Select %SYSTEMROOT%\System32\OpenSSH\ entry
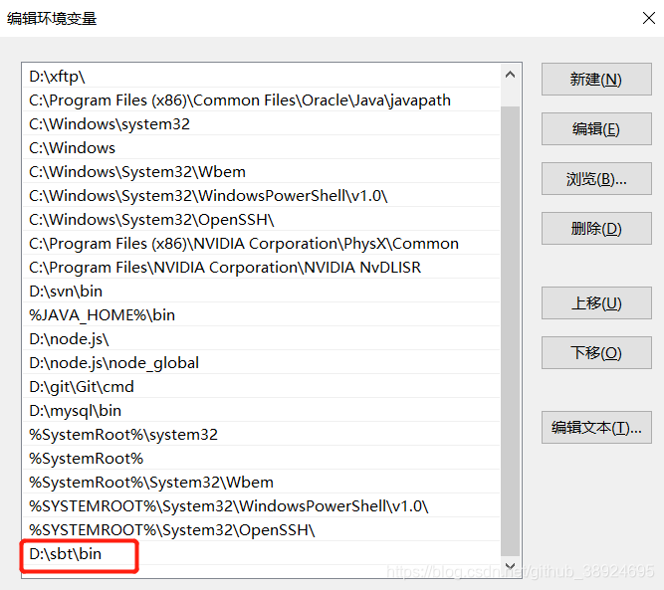Screen dimensions: 664x590 click(x=261, y=530)
